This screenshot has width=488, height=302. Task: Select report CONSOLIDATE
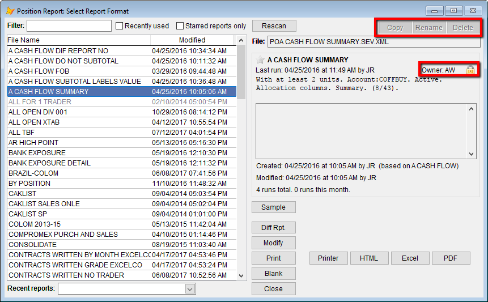[x=122, y=245]
